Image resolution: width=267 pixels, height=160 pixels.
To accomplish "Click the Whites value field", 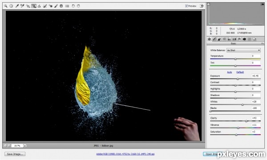I will tap(256, 102).
